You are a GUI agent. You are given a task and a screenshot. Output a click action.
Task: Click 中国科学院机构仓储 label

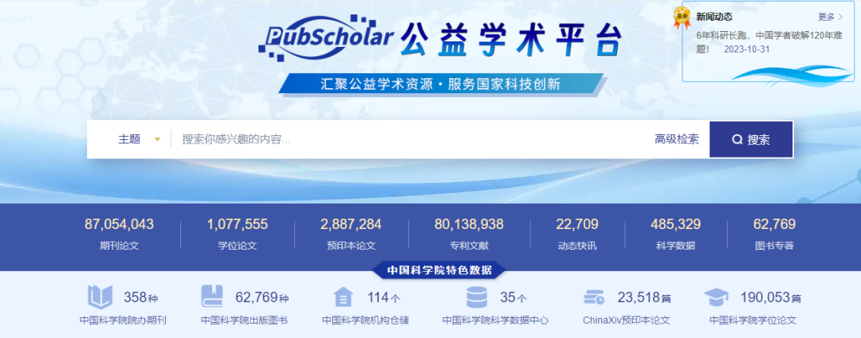tap(366, 321)
